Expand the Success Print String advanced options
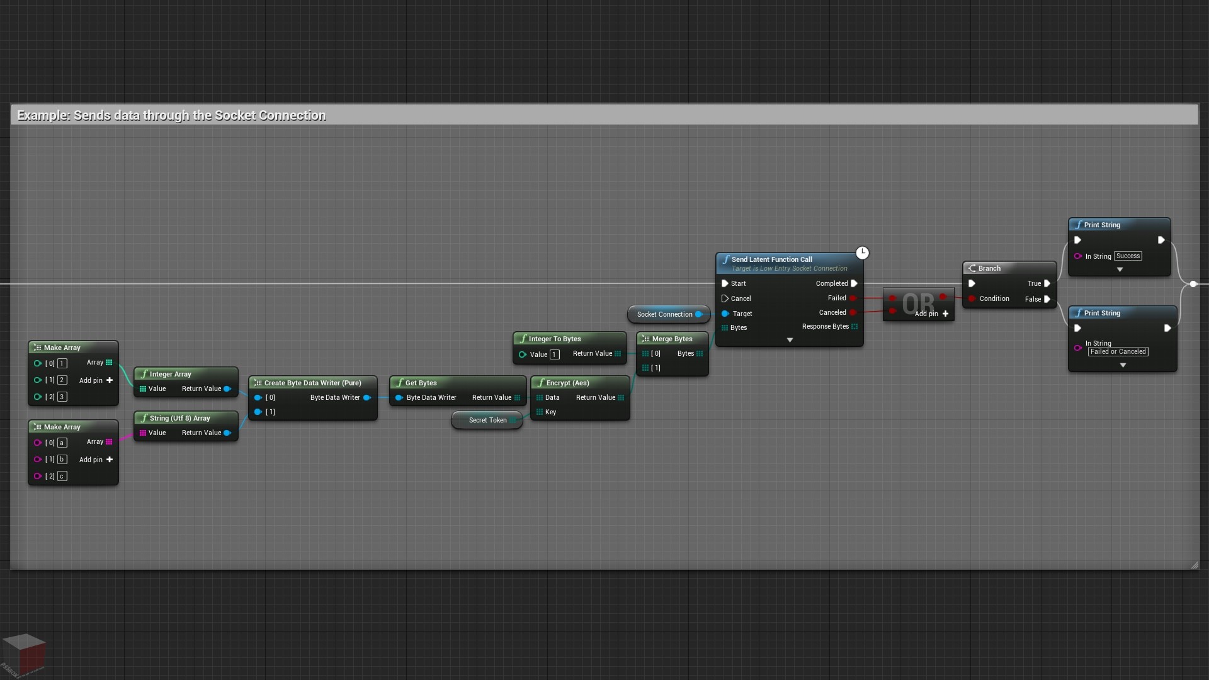 (x=1120, y=269)
